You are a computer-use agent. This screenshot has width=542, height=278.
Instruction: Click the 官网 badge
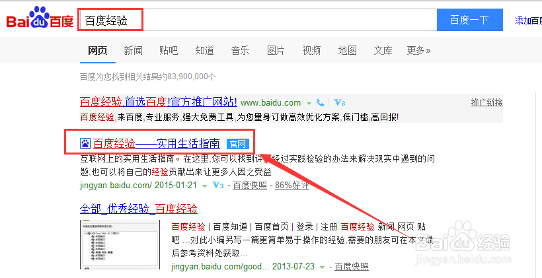(238, 144)
